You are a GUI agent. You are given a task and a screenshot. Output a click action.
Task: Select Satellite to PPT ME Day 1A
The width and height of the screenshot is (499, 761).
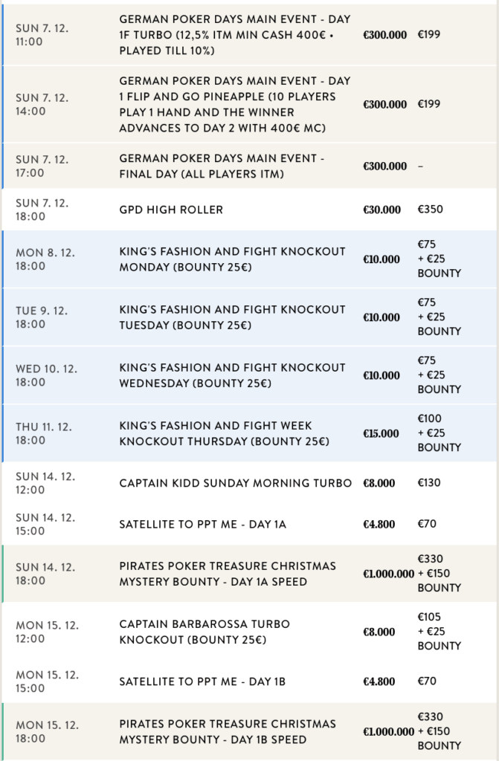pyautogui.click(x=202, y=524)
